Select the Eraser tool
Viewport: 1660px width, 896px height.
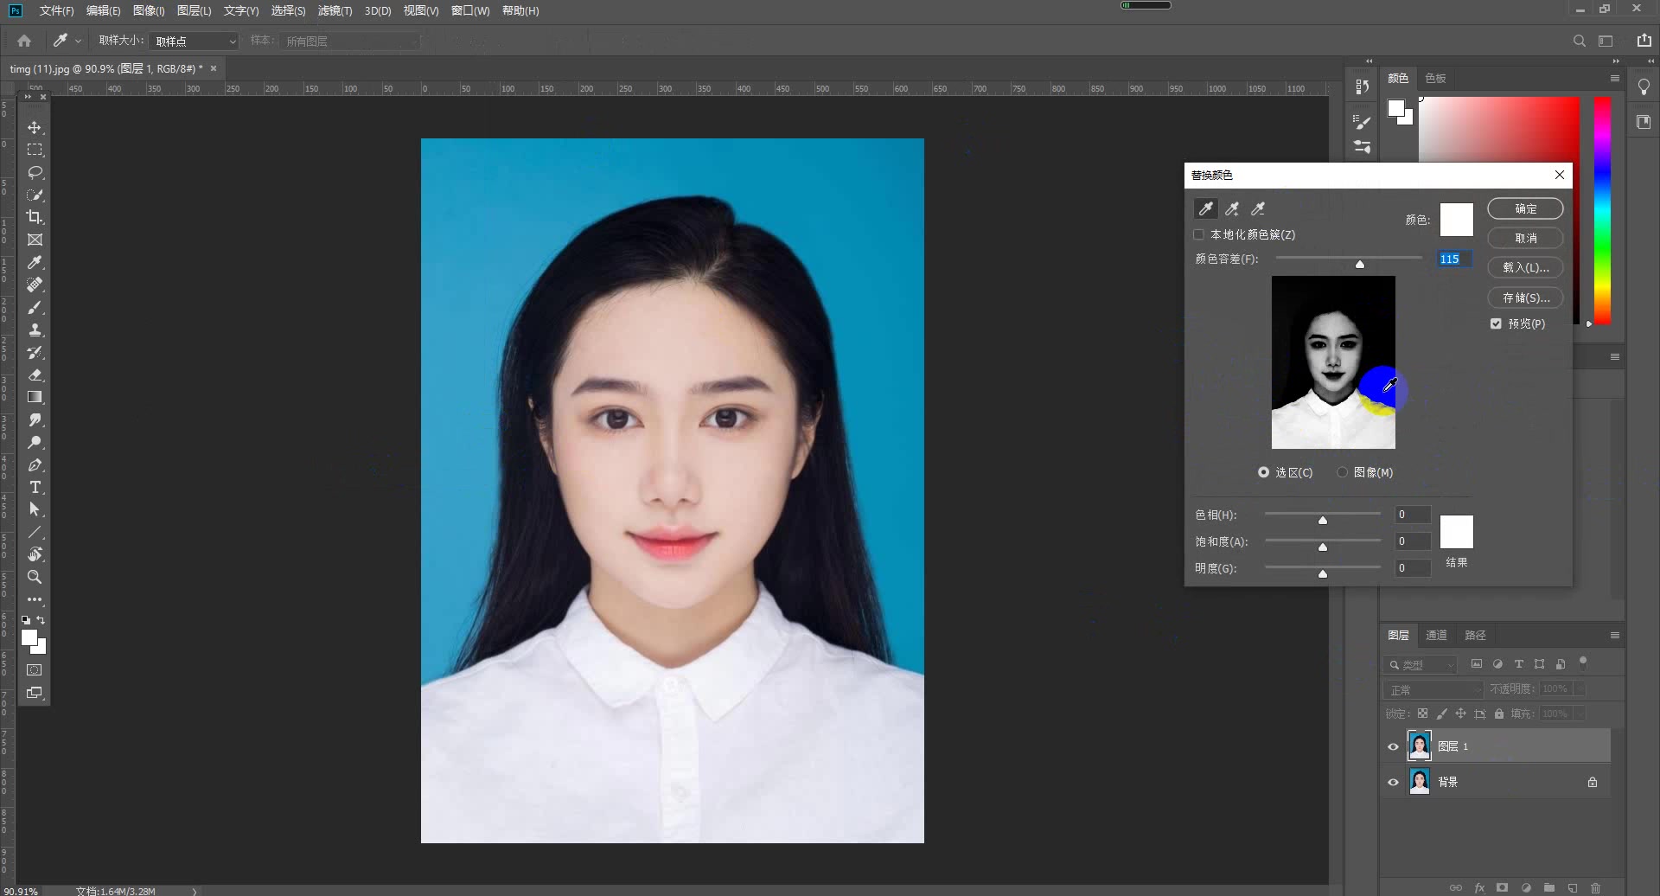point(35,374)
